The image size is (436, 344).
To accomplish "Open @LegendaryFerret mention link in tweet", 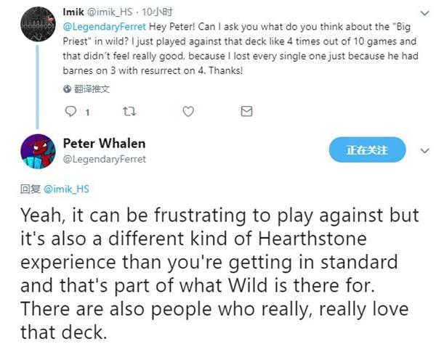I will 105,27.
